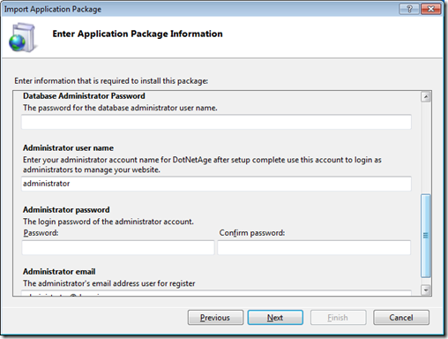Viewport: 448px width, 339px height.
Task: Click the 'Enter information that is required' text
Action: 111,81
